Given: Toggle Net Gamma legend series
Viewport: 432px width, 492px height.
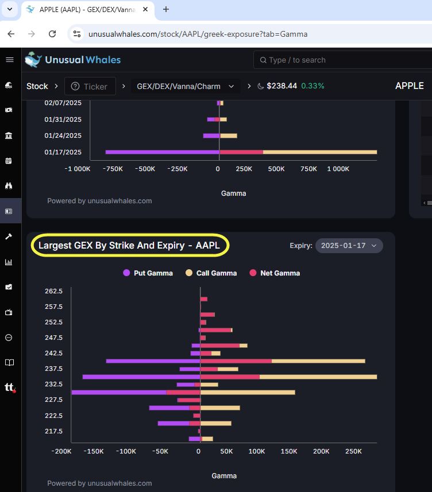Looking at the screenshot, I should point(275,273).
